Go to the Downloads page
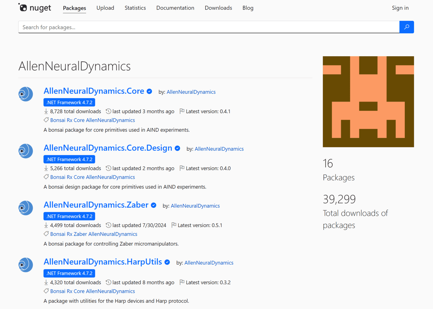Screen dimensions: 433x309 pos(219,8)
